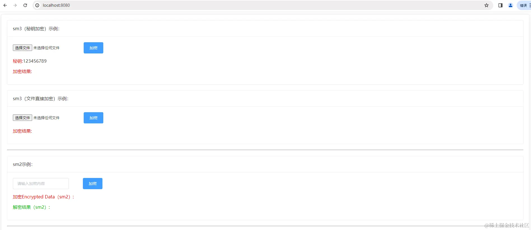This screenshot has width=531, height=230.
Task: Click the 秘钥:123456789 text
Action: (30, 61)
